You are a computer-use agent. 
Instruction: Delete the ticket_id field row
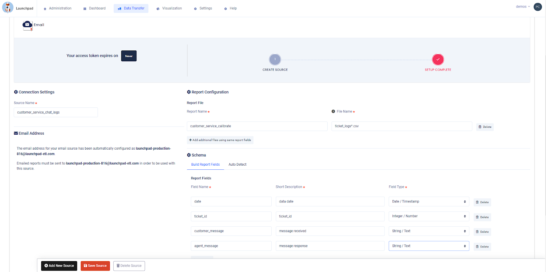click(482, 217)
